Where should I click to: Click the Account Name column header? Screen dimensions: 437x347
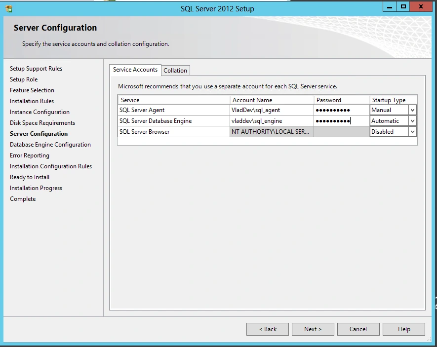[x=272, y=100]
